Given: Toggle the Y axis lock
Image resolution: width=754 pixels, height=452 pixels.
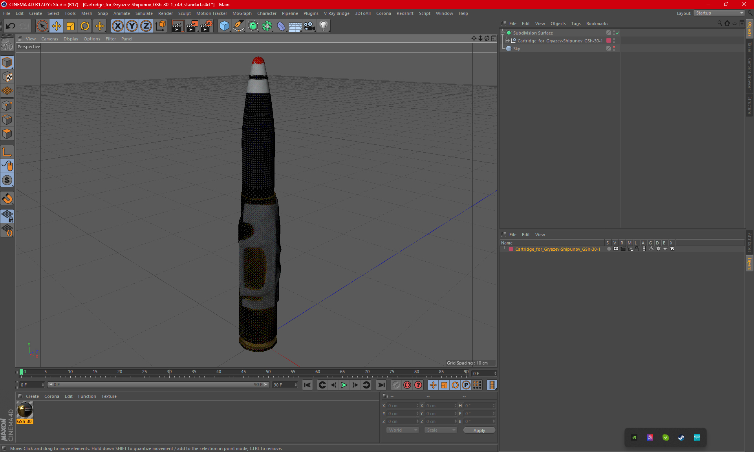Looking at the screenshot, I should click(x=132, y=26).
